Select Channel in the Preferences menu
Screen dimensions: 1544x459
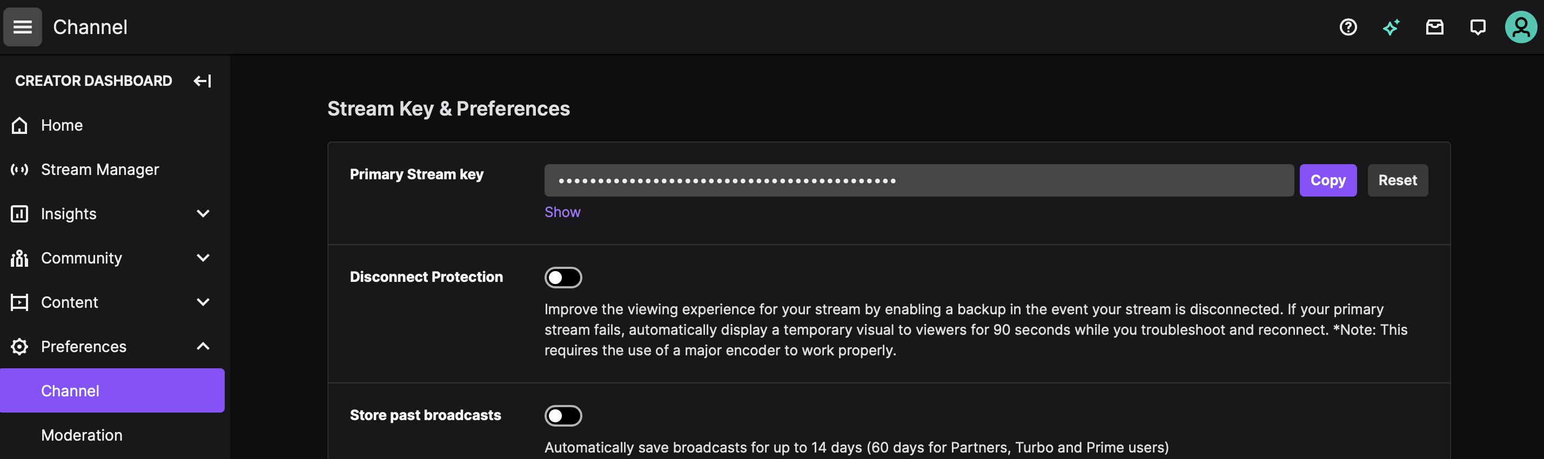(70, 390)
